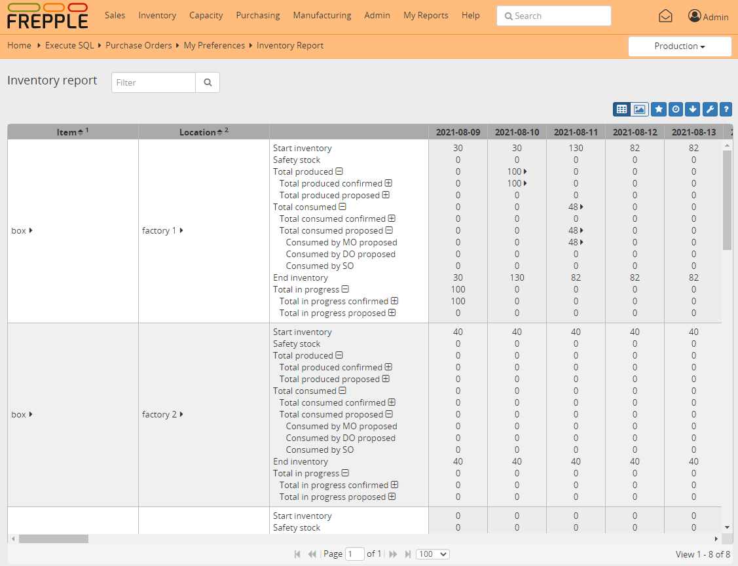Click the envelope messages icon
The image size is (738, 566).
pos(665,15)
